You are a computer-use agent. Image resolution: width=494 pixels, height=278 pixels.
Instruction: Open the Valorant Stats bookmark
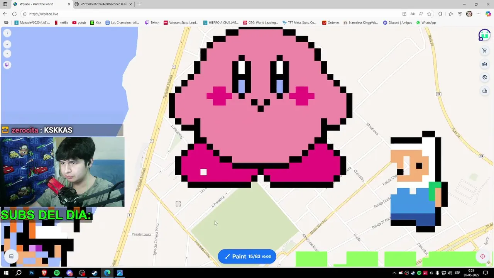[x=181, y=23]
